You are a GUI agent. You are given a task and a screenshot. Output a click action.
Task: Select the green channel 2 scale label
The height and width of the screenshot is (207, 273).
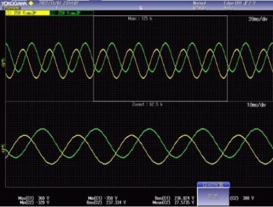tap(72, 13)
